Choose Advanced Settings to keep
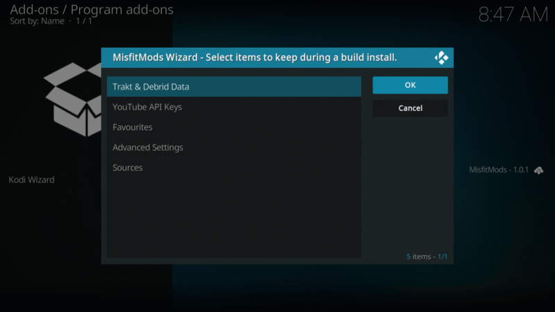Screen dimensions: 555x312 coord(234,147)
